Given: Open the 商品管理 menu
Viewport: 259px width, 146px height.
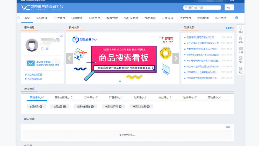Looking at the screenshot, I should pyautogui.click(x=42, y=18).
